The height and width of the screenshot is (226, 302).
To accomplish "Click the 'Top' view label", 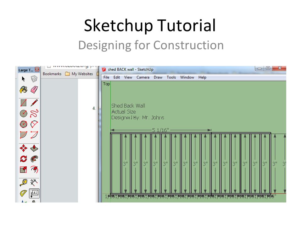I will pyautogui.click(x=107, y=84).
